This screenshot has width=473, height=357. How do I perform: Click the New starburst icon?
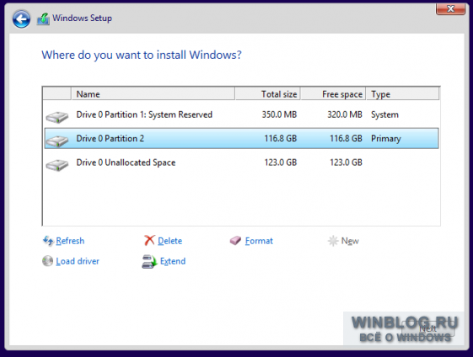click(333, 241)
